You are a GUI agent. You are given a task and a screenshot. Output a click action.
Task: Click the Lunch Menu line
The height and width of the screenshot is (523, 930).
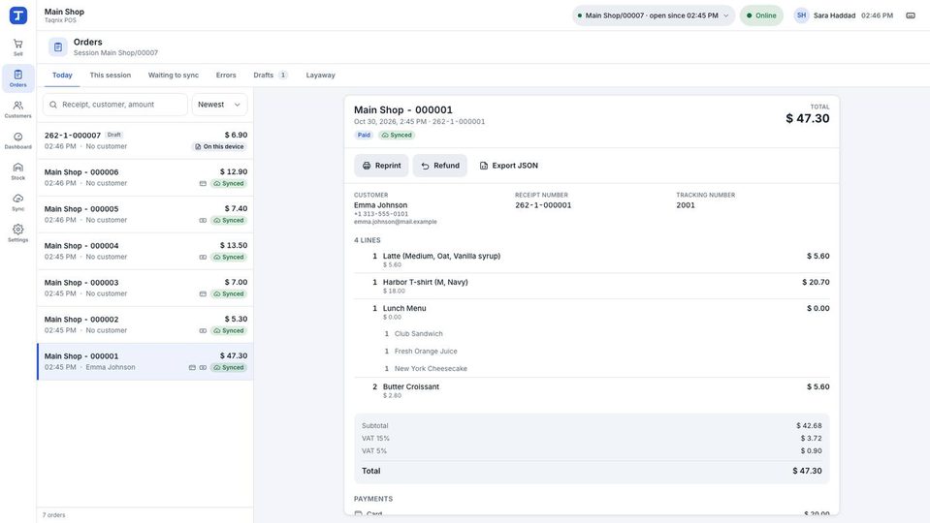(592, 312)
